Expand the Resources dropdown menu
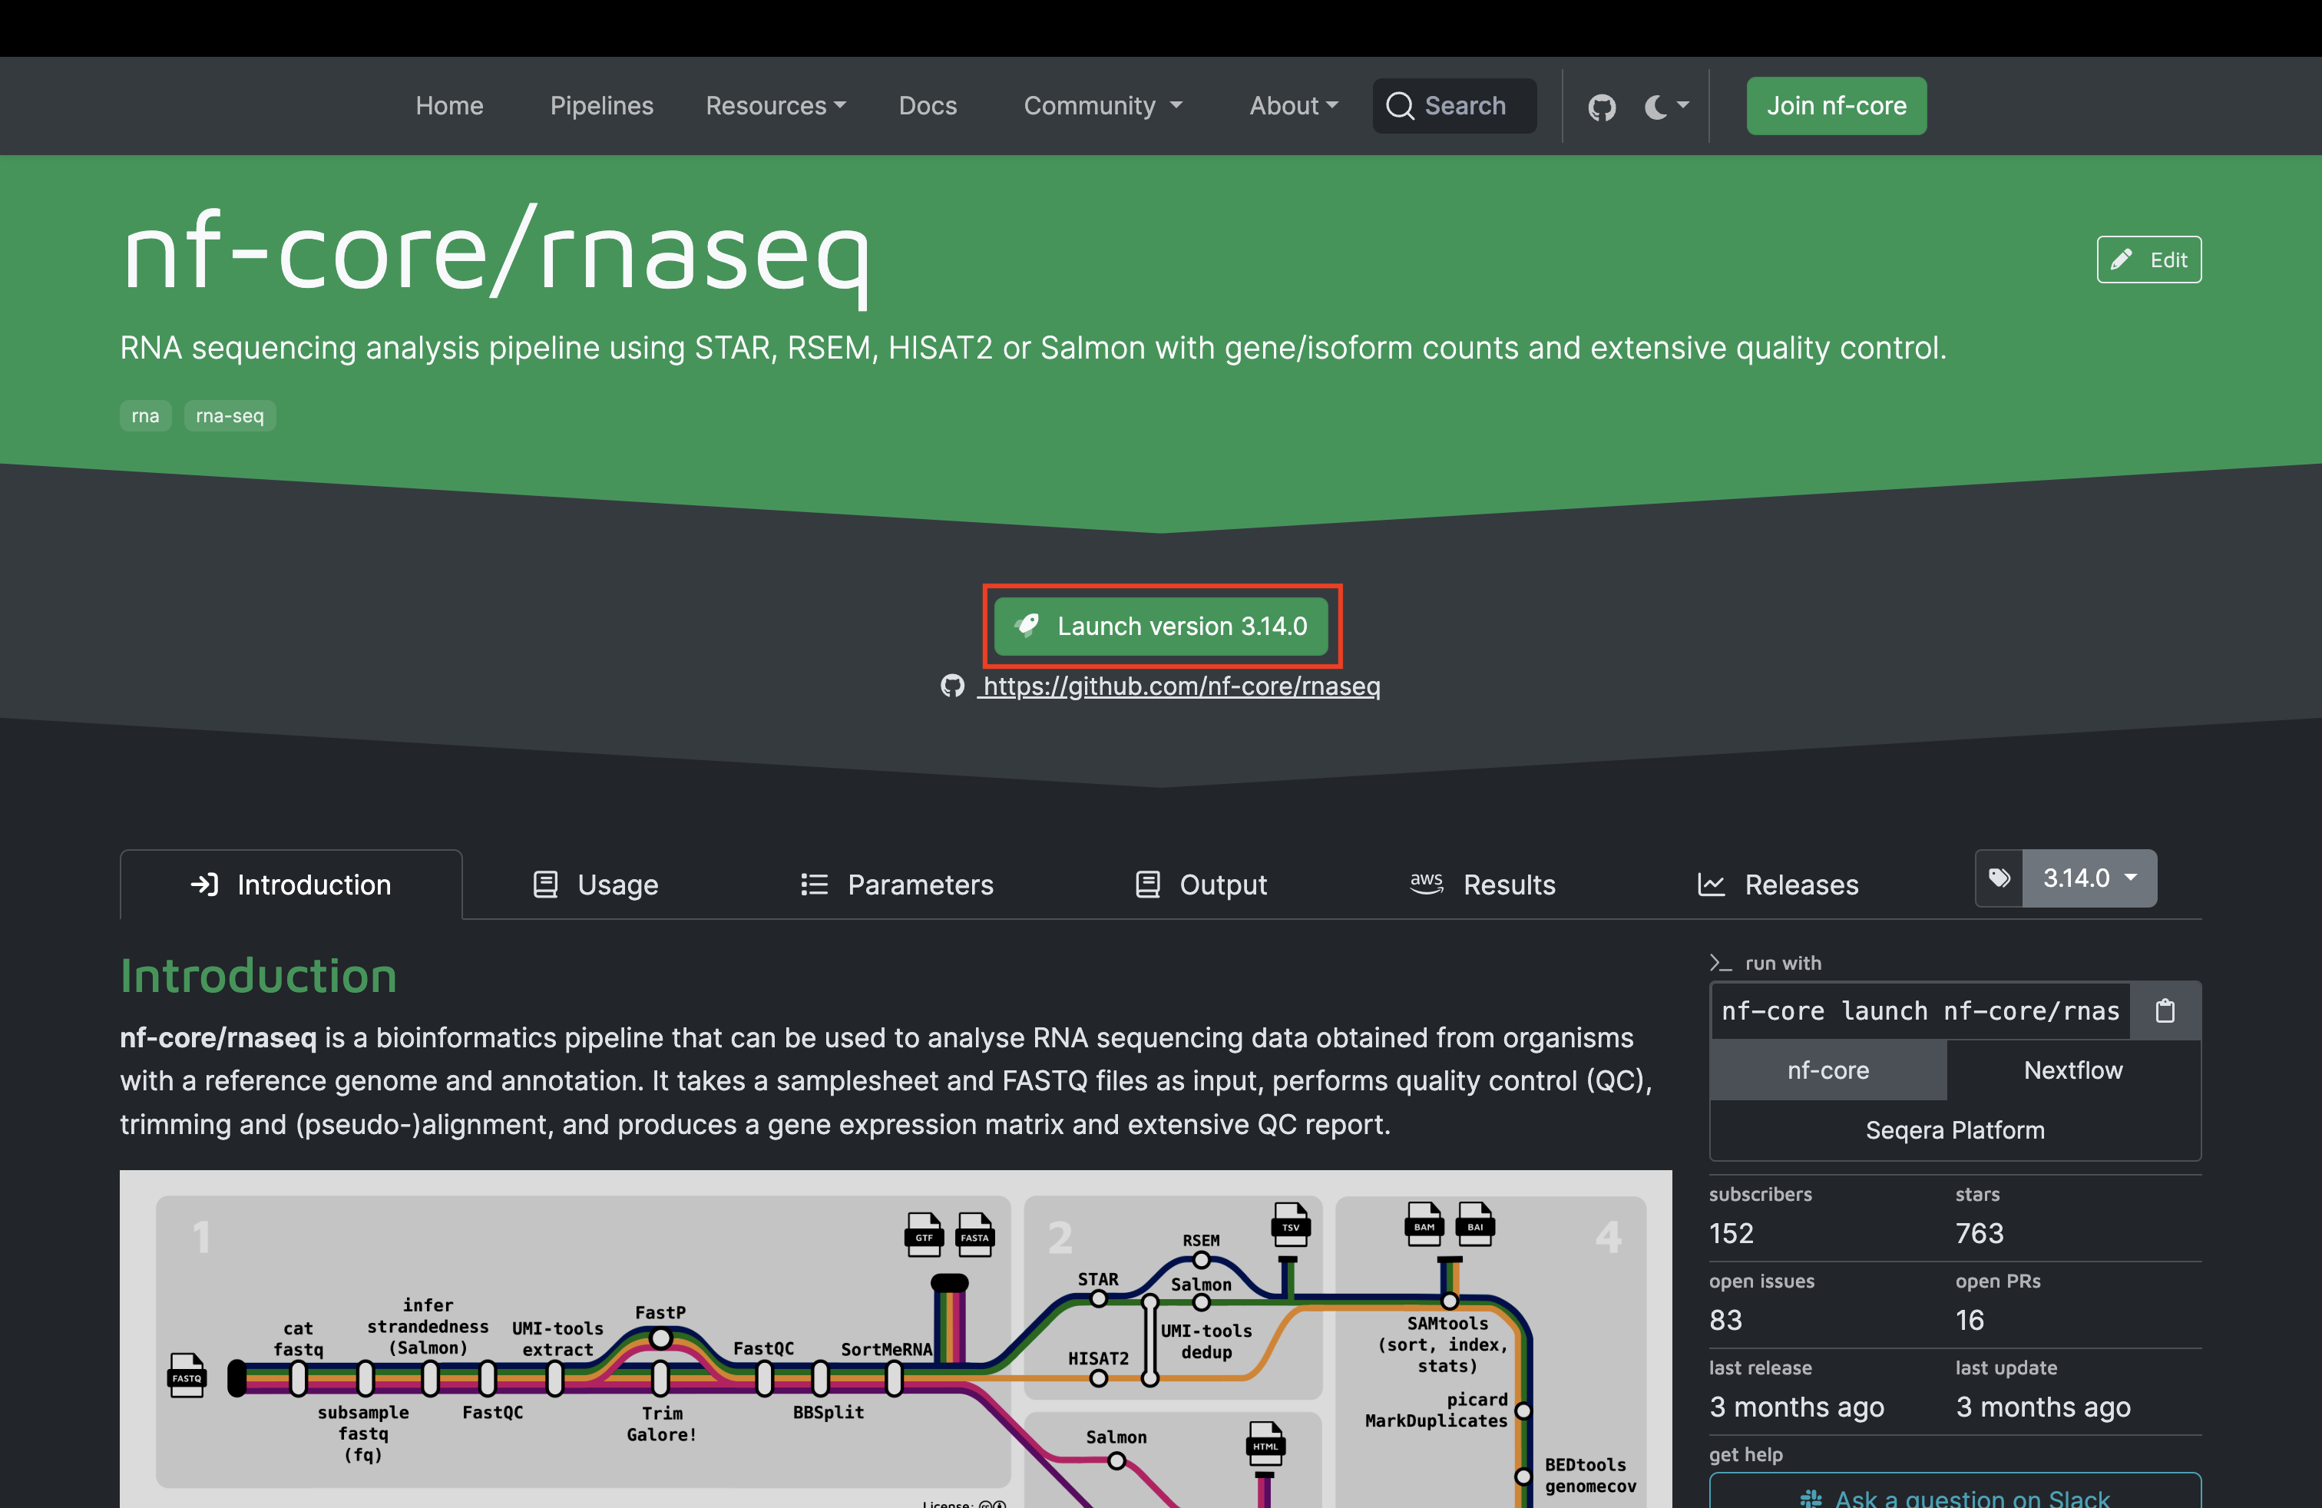Screen dimensions: 2322x1508 [776, 105]
